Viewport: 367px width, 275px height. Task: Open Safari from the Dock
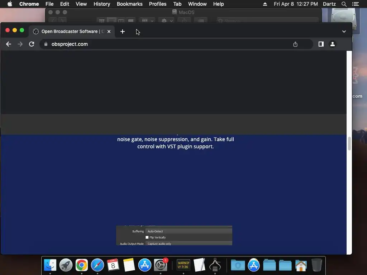tap(97, 265)
